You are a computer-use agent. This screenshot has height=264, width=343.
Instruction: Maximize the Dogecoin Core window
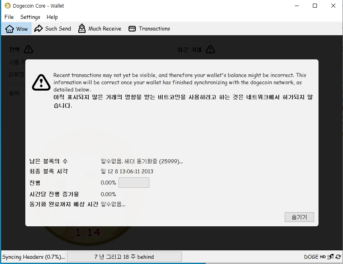click(315, 6)
